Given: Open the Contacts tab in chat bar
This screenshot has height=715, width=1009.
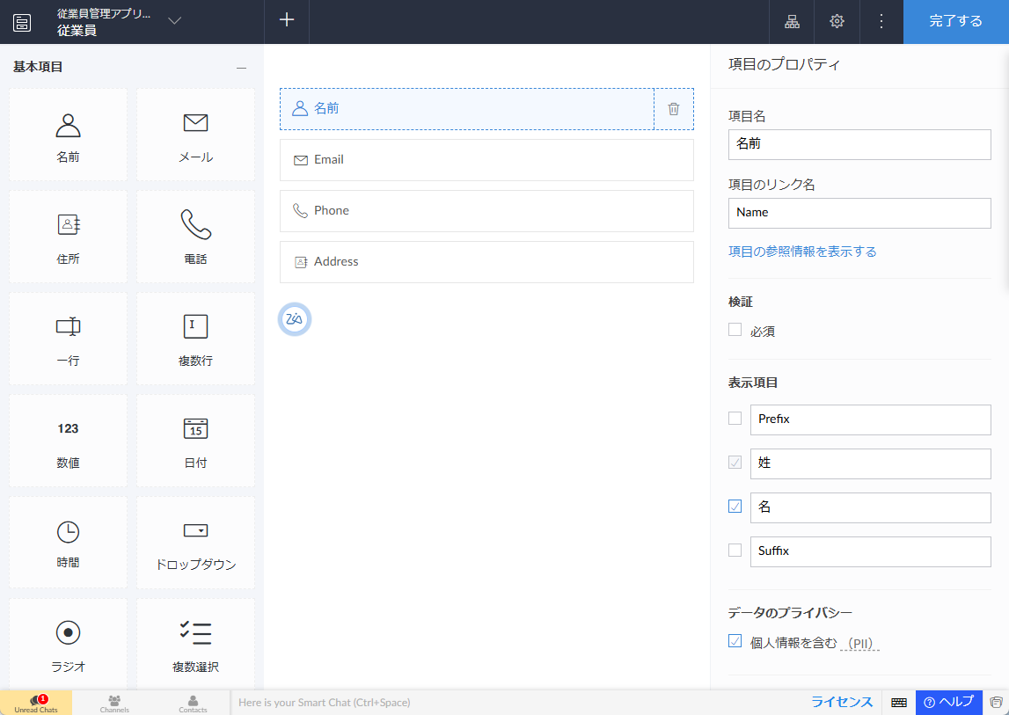Looking at the screenshot, I should tap(193, 703).
